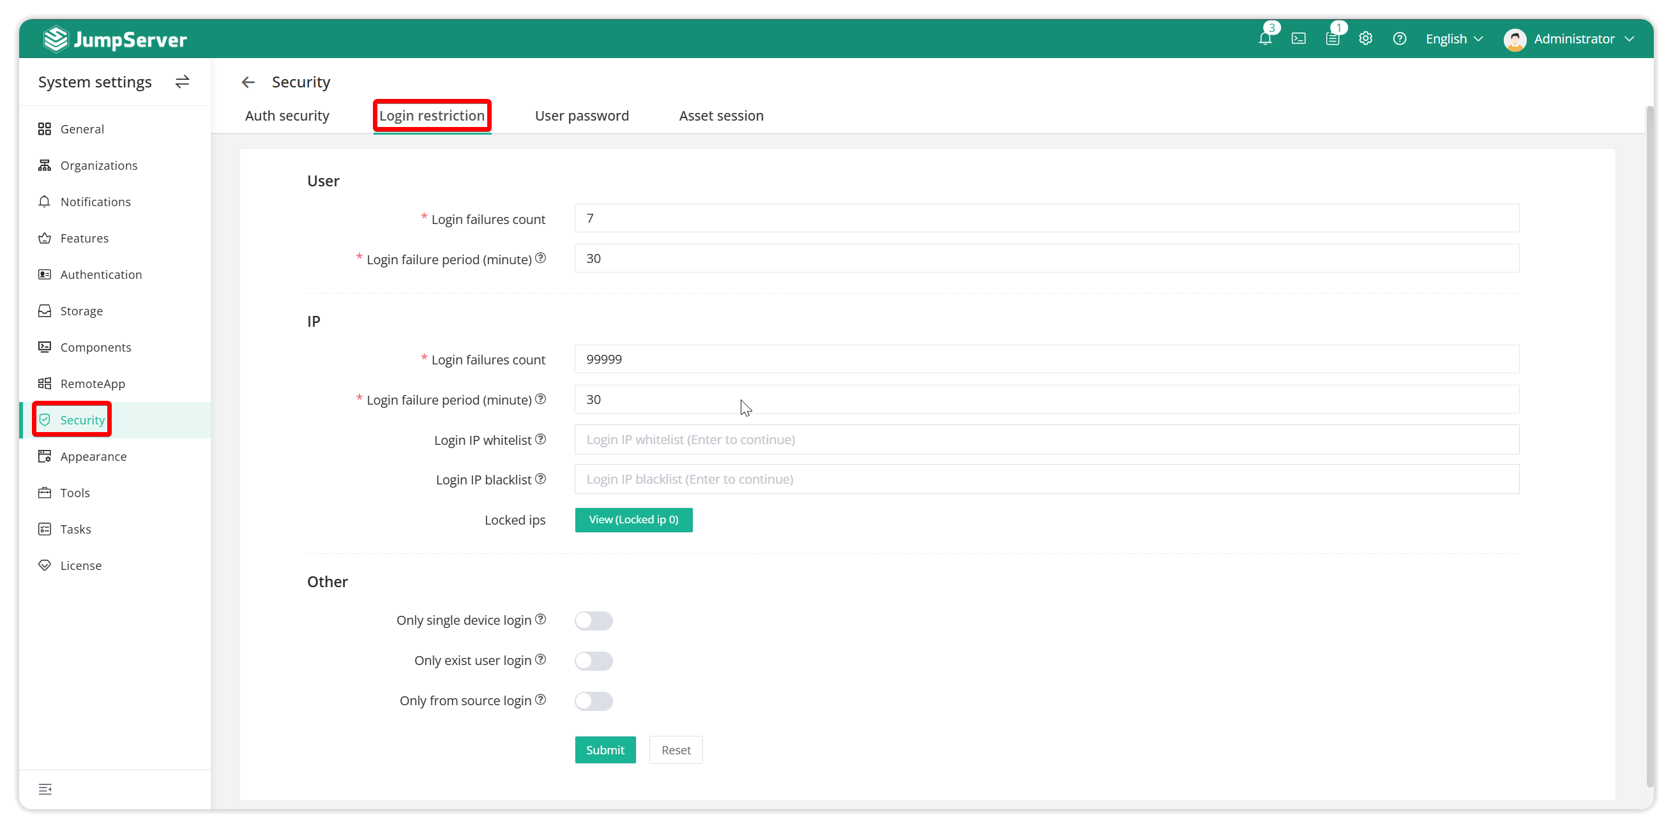Screen dimensions: 1673x822
Task: Select the Login restriction tab
Action: point(432,116)
